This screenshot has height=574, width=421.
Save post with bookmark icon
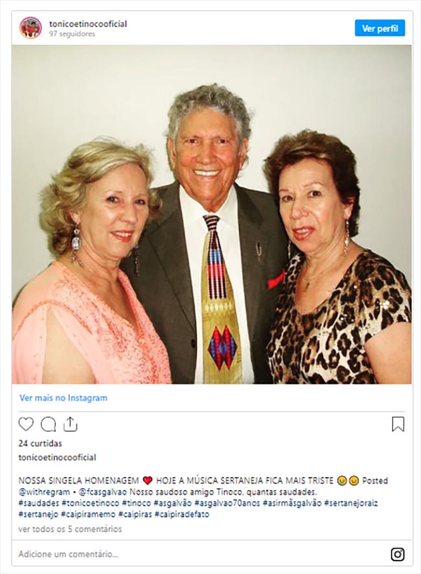point(398,424)
